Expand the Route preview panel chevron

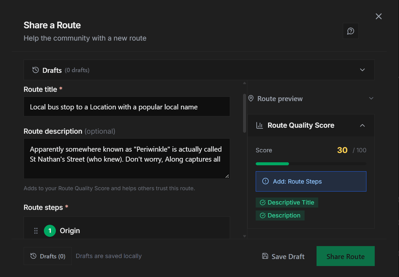[371, 98]
